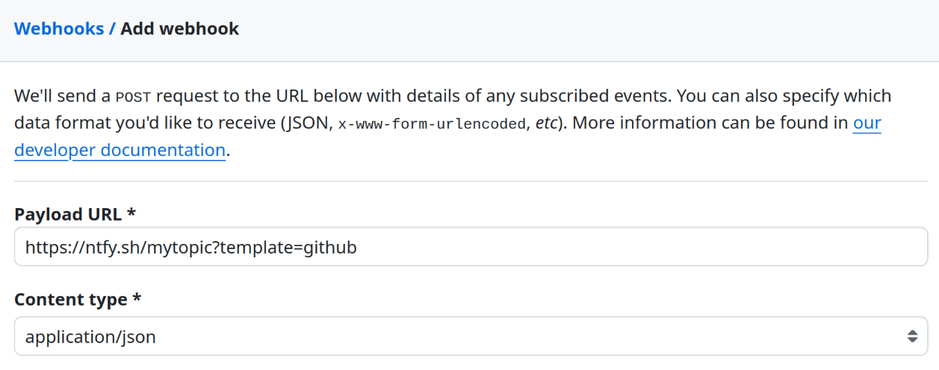Click the monospace 'POST' keyword

click(134, 97)
